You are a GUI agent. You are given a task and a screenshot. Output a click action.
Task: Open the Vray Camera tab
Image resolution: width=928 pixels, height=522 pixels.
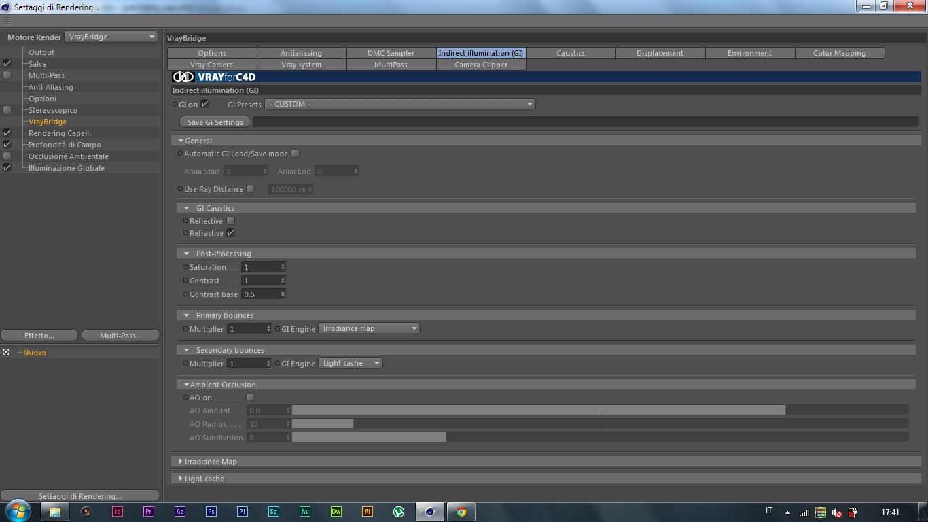(212, 65)
